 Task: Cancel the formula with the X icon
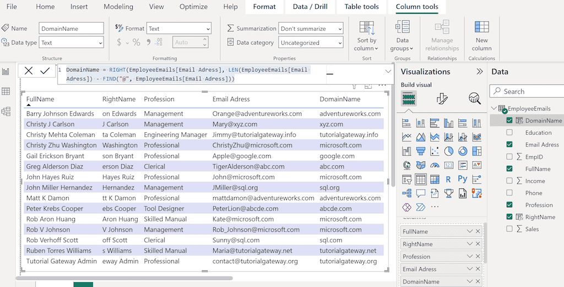(29, 71)
